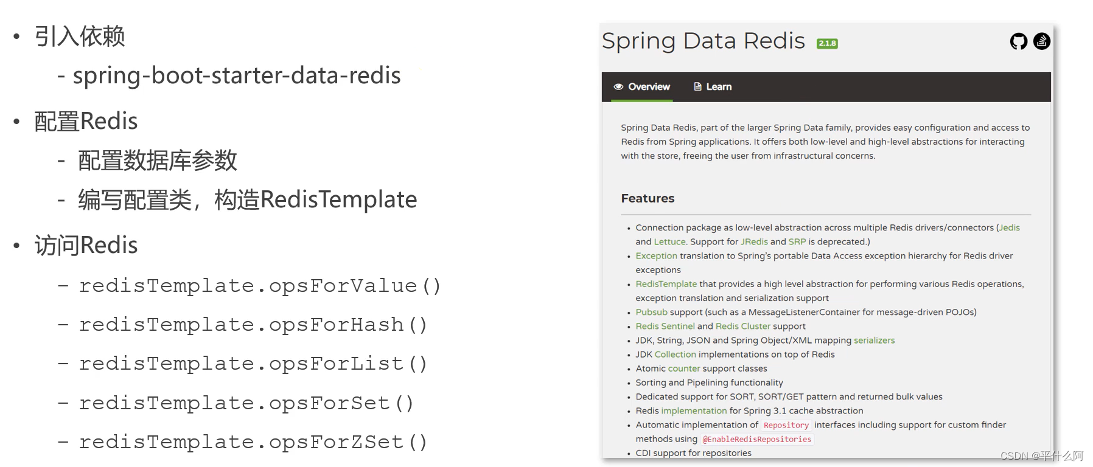Click the redisTemplate.opsForHash() line
1093x467 pixels.
coord(253,324)
